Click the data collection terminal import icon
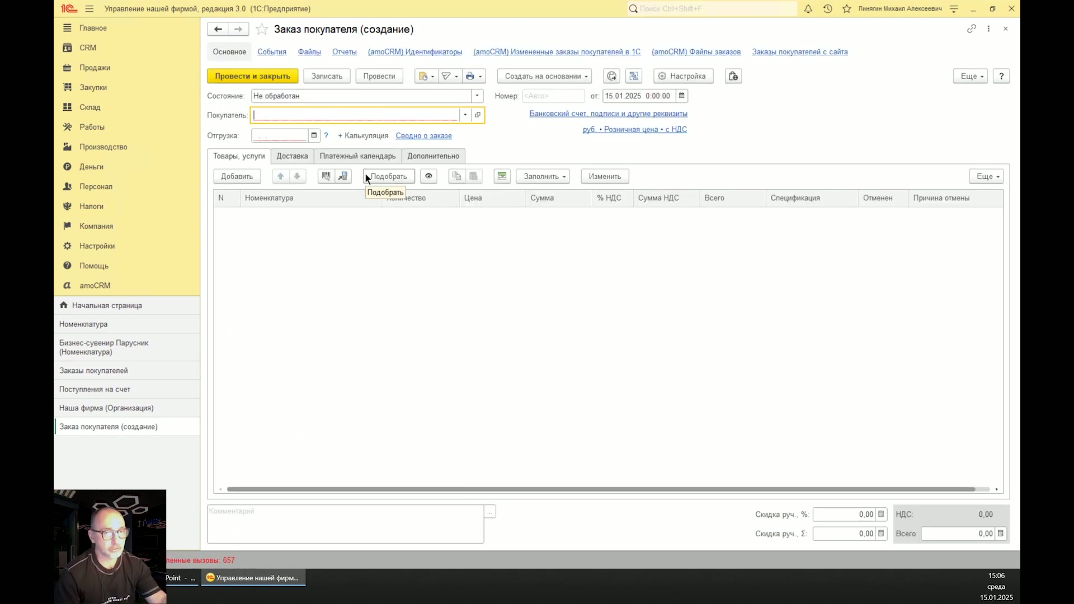 point(343,176)
